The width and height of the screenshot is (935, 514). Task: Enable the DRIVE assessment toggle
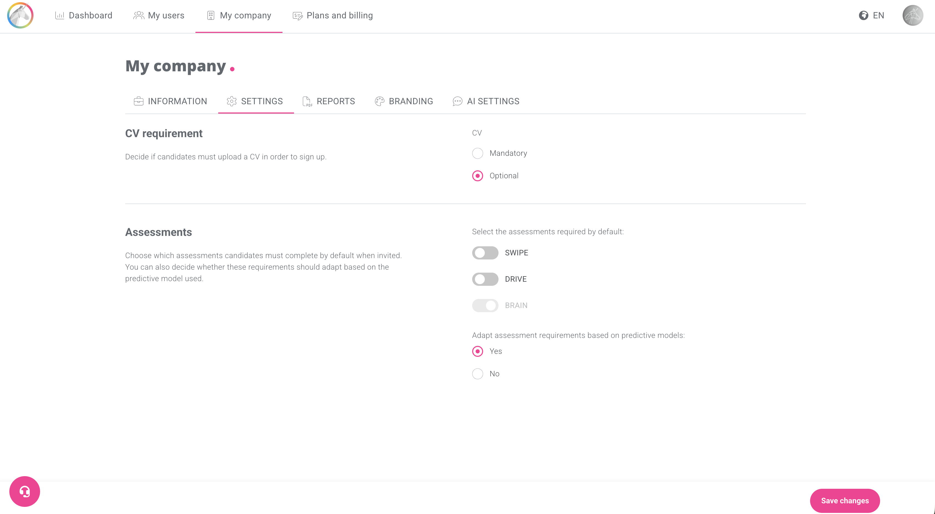click(x=485, y=279)
